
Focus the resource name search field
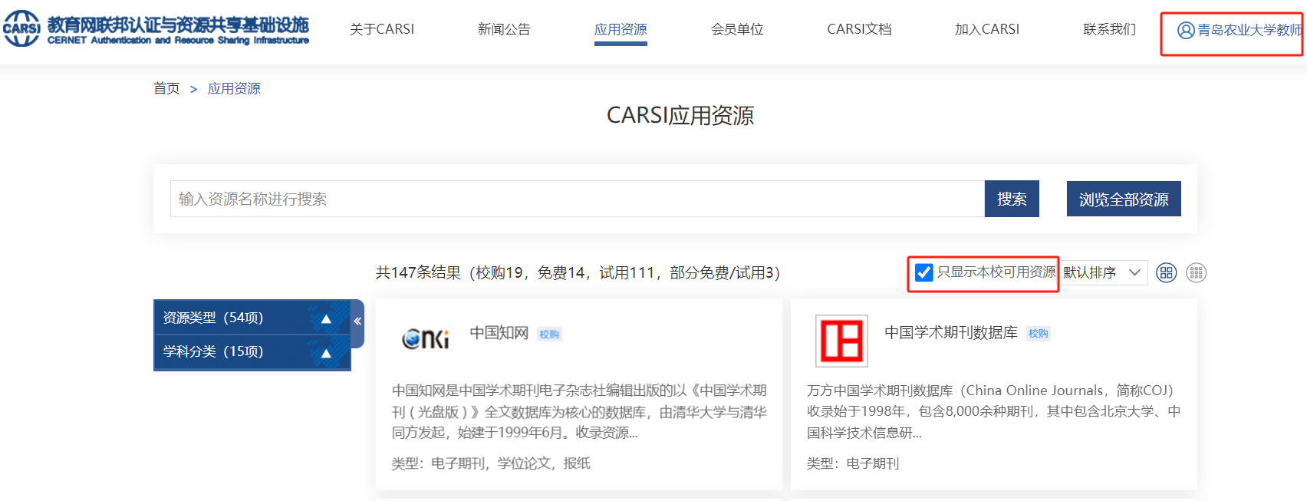click(577, 199)
